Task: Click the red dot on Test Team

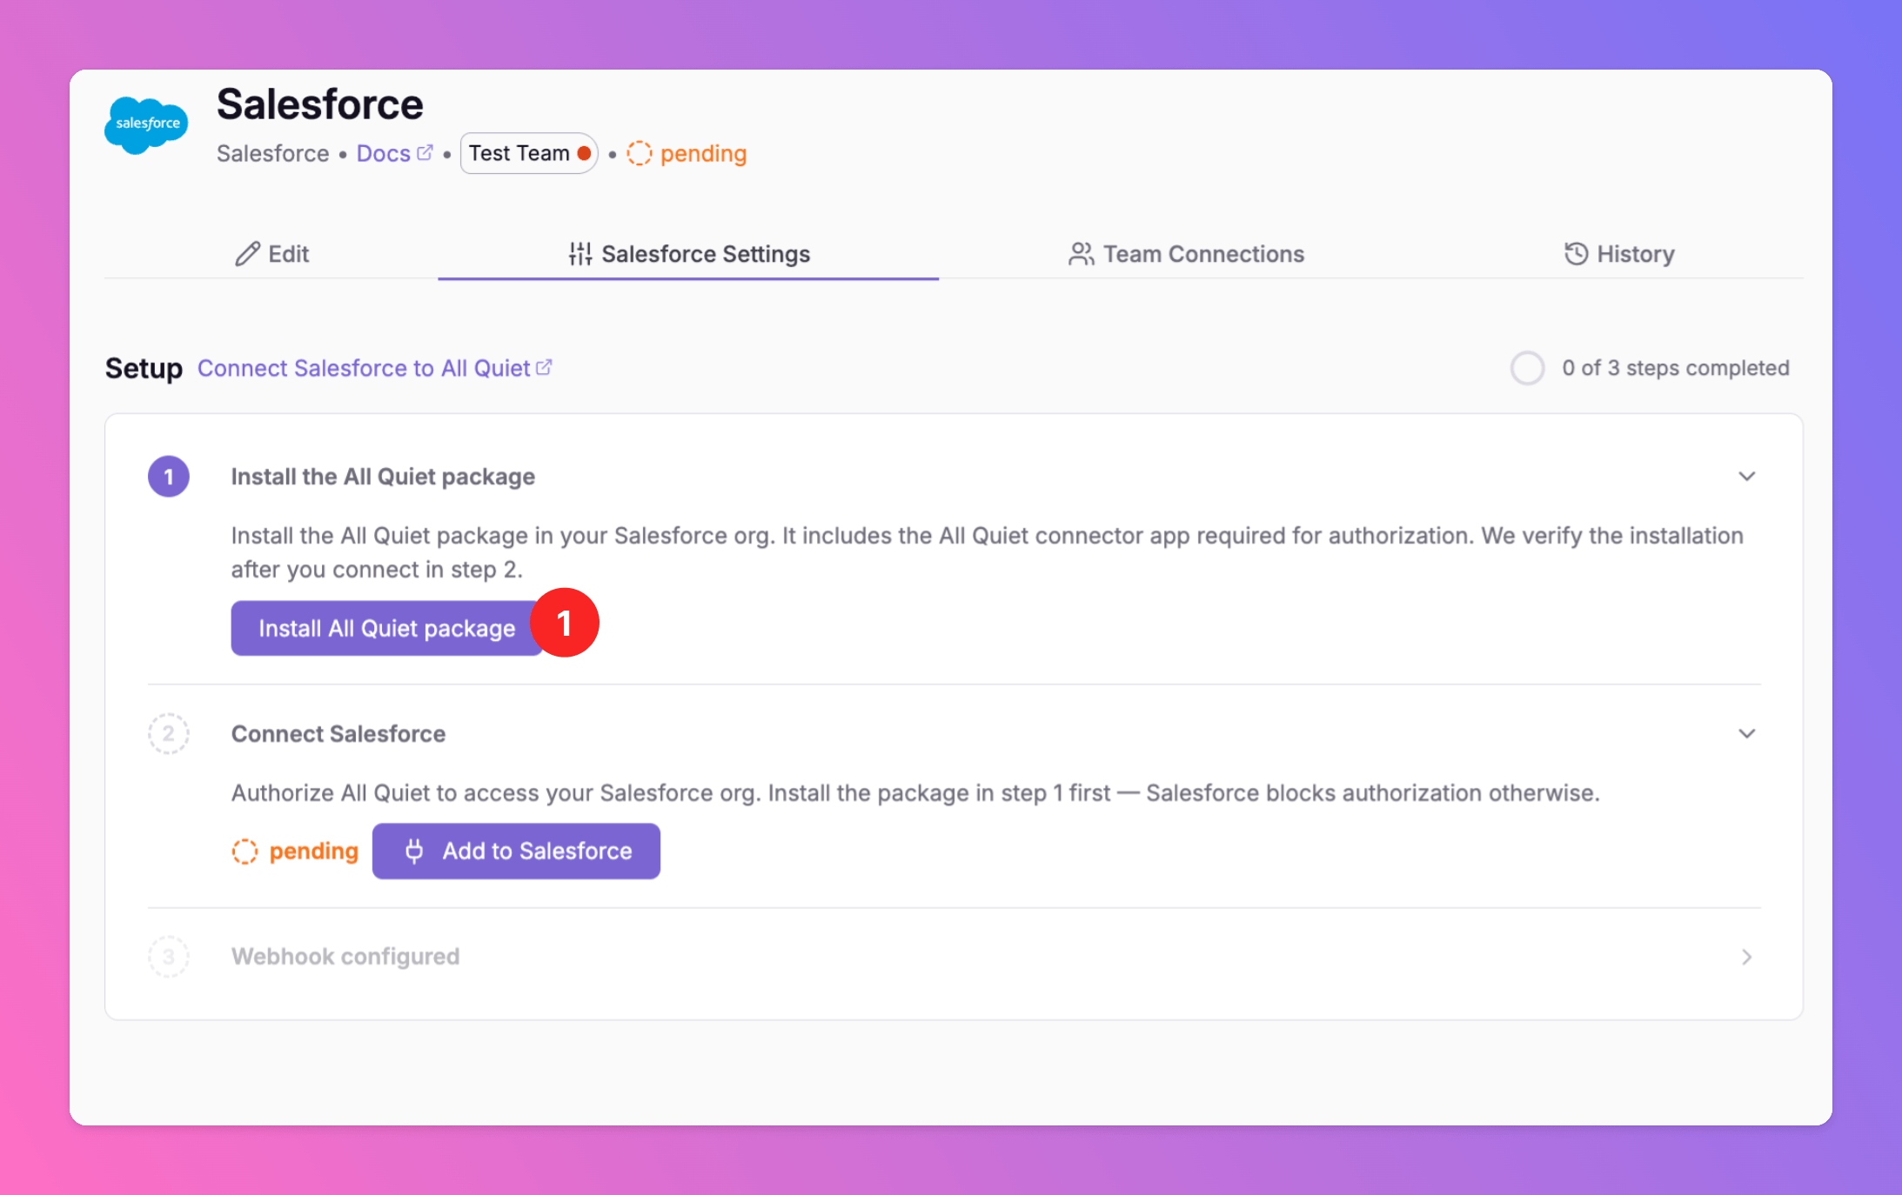Action: coord(584,153)
